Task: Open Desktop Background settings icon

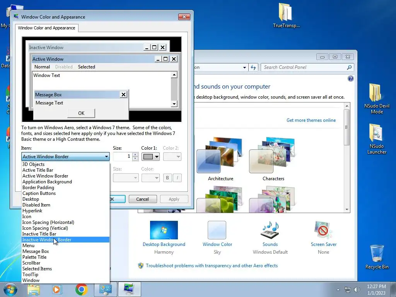Action: [164, 230]
